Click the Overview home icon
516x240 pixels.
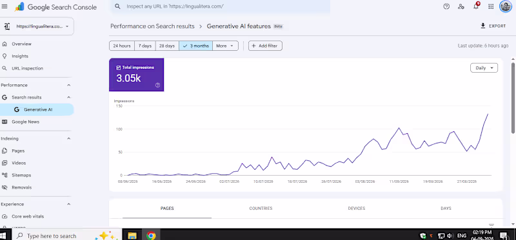click(x=5, y=44)
